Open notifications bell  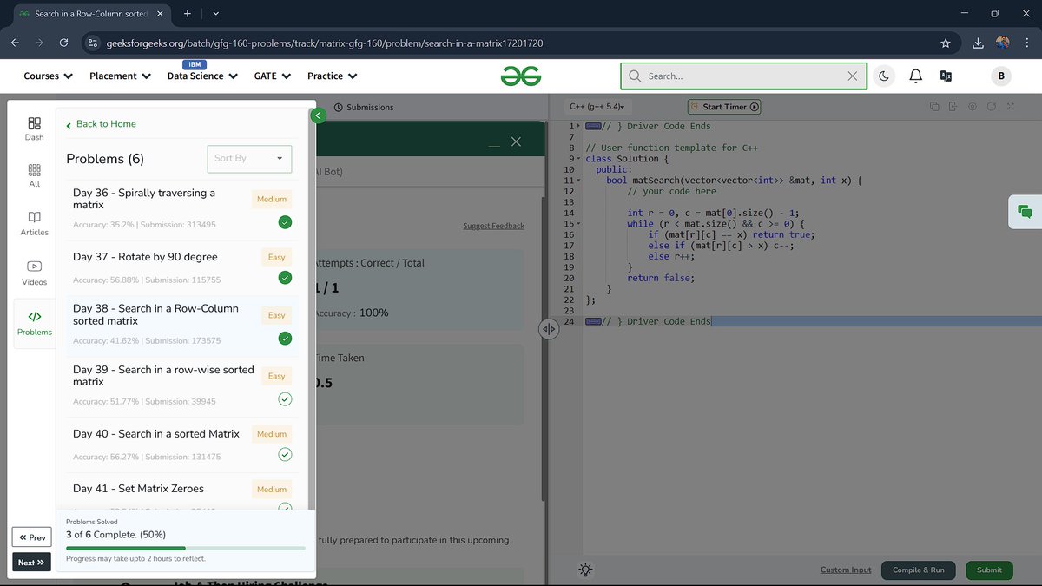[915, 76]
